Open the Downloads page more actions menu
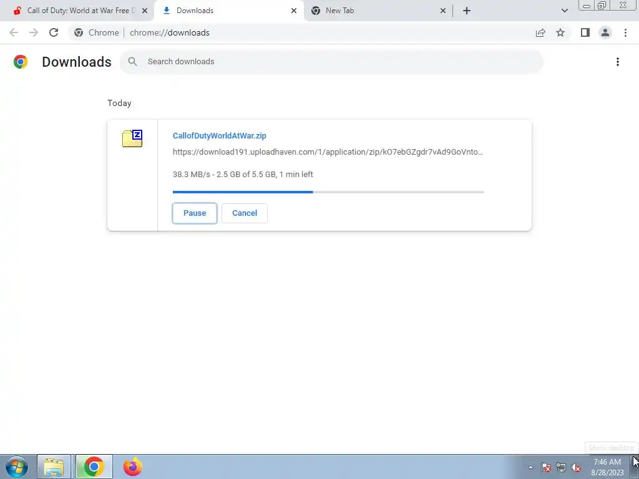Image resolution: width=639 pixels, height=479 pixels. pyautogui.click(x=618, y=62)
